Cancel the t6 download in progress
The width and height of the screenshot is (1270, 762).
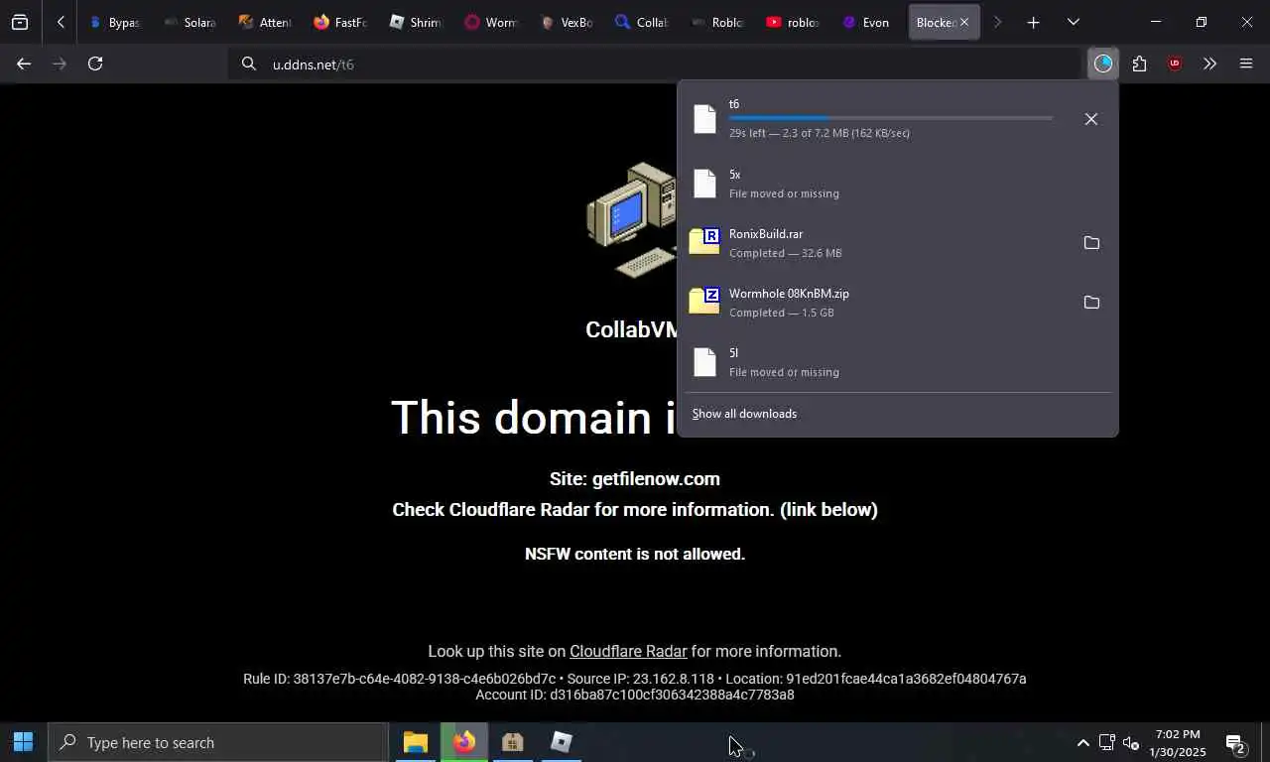[x=1090, y=119]
